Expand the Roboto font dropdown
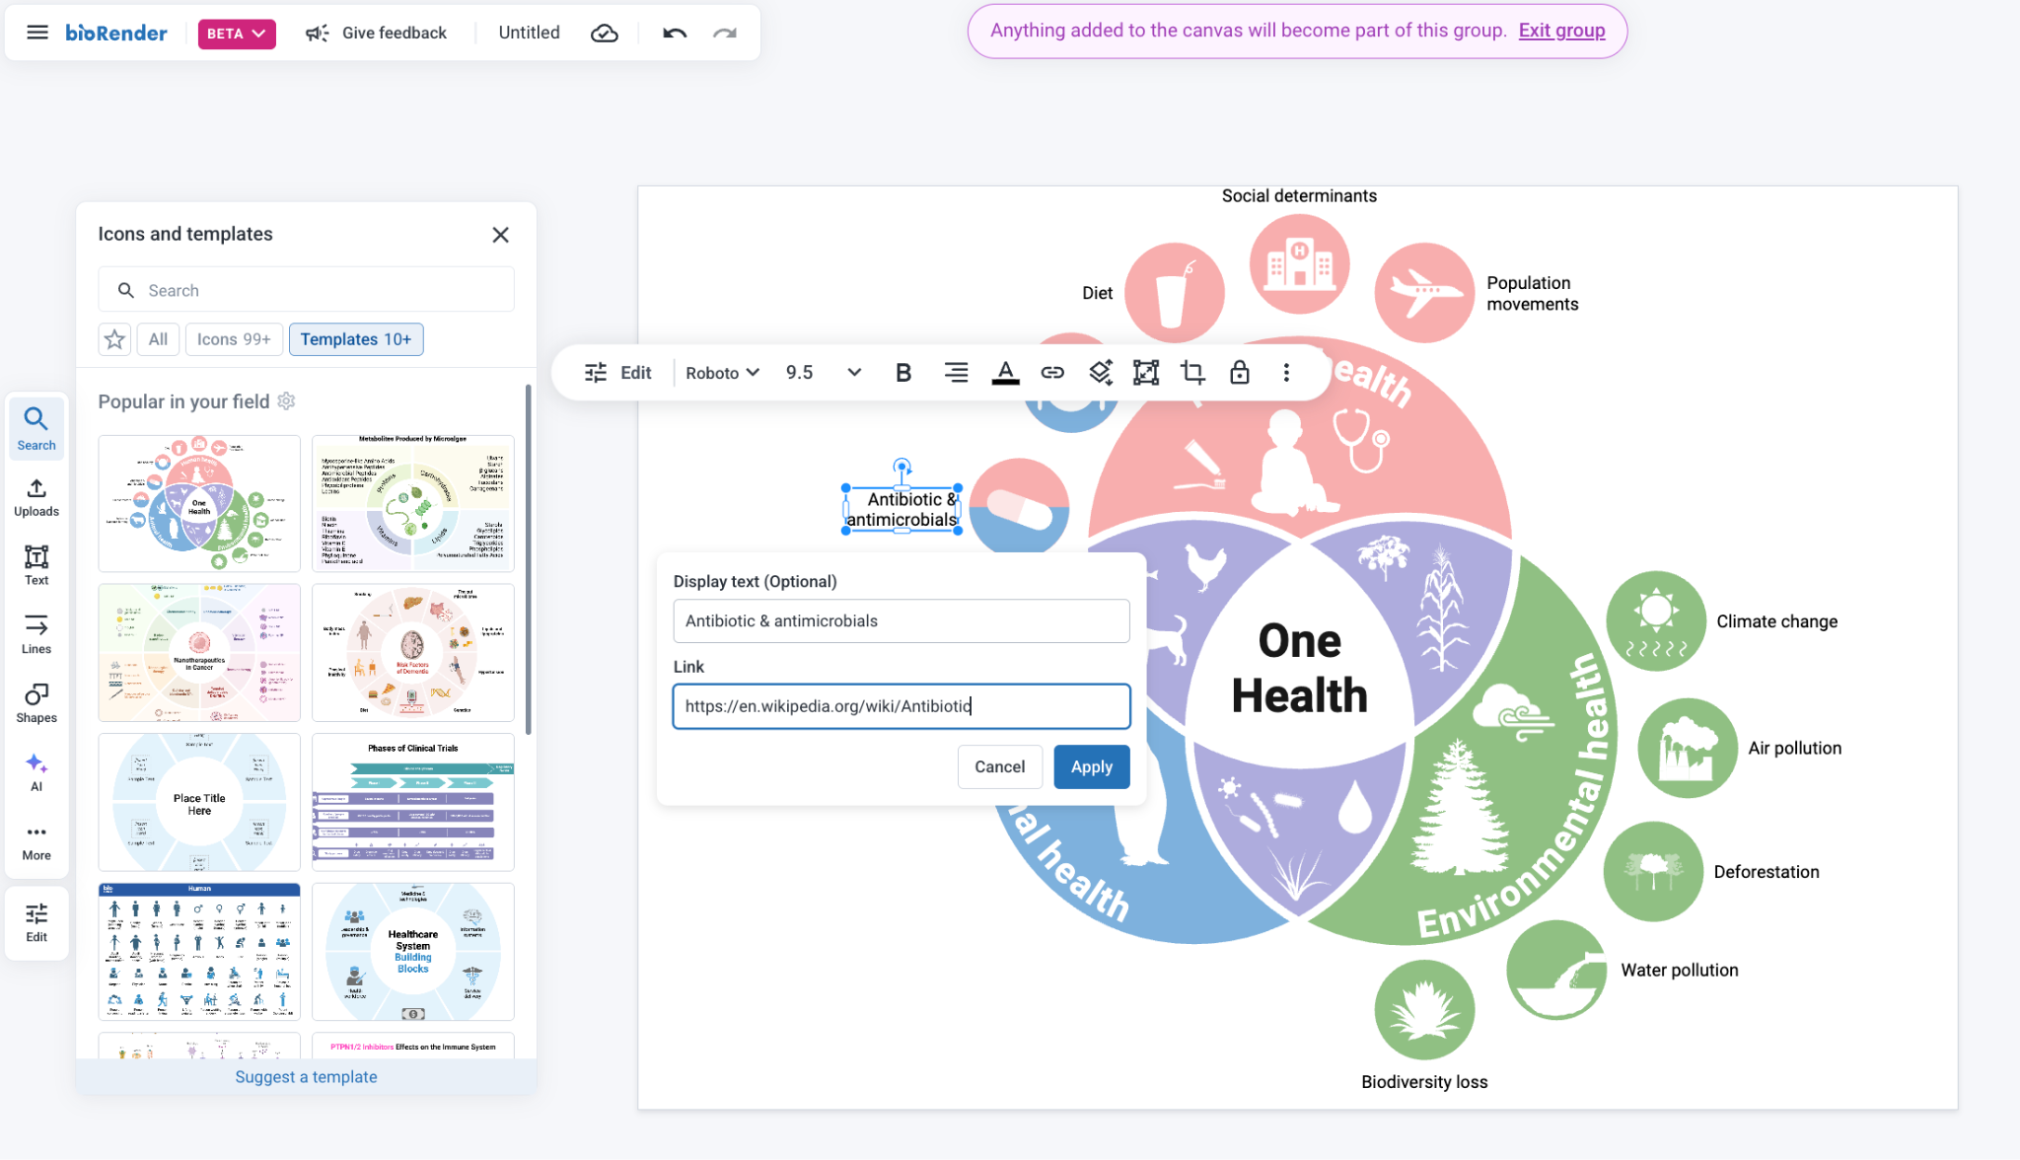This screenshot has height=1160, width=2020. 722,373
